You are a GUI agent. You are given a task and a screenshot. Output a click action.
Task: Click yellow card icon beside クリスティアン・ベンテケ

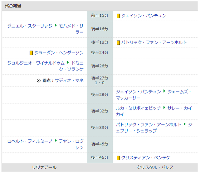(x=118, y=158)
